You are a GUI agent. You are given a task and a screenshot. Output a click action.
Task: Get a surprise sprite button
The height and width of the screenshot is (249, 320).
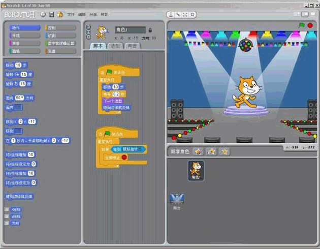point(225,151)
